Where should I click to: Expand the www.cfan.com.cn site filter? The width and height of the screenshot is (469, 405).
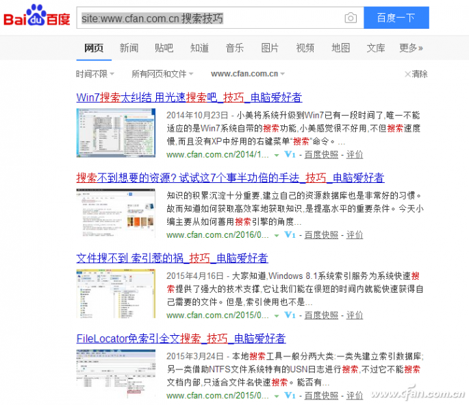tap(248, 73)
